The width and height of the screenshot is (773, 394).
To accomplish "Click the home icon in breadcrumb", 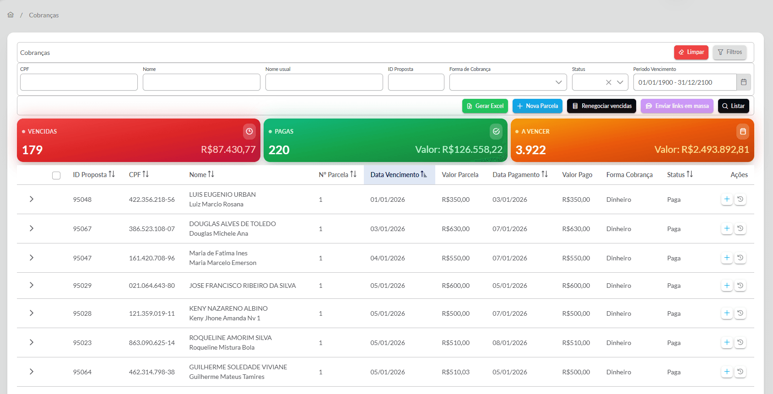I will (11, 15).
